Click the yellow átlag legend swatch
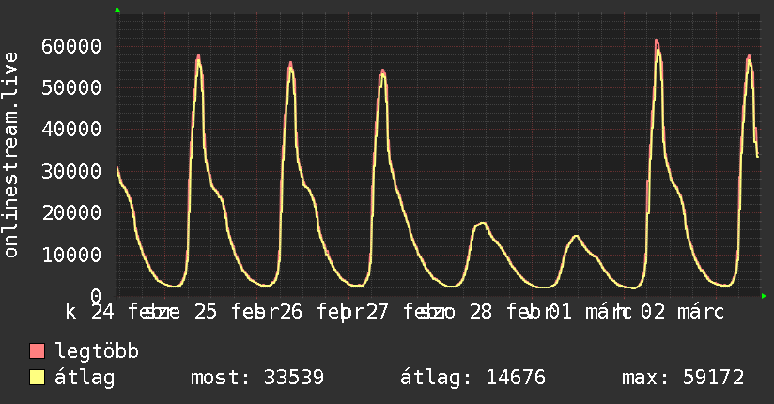This screenshot has width=774, height=404. [37, 377]
